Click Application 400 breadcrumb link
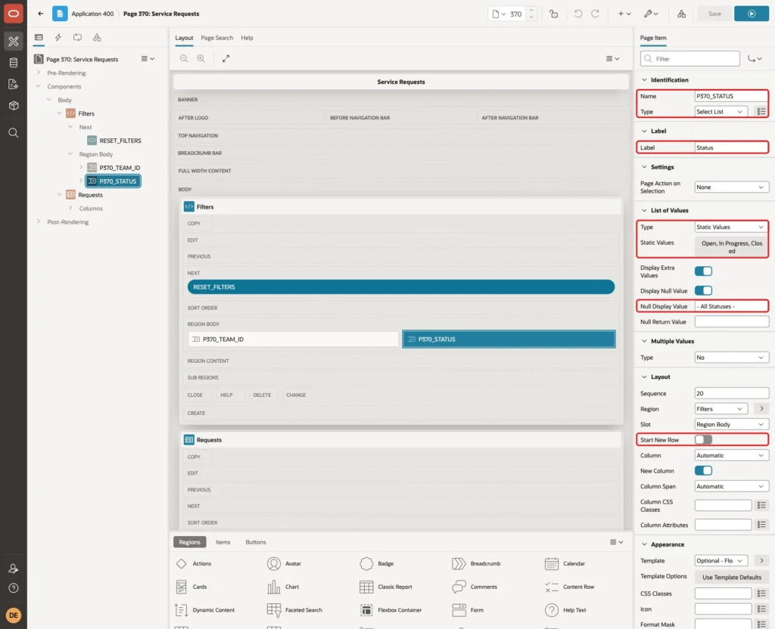Viewport: 775px width, 629px height. (x=92, y=14)
